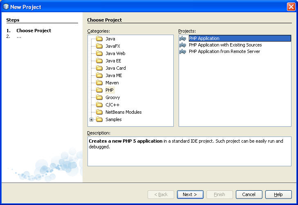Click the JavaFX folder icon

click(x=99, y=46)
